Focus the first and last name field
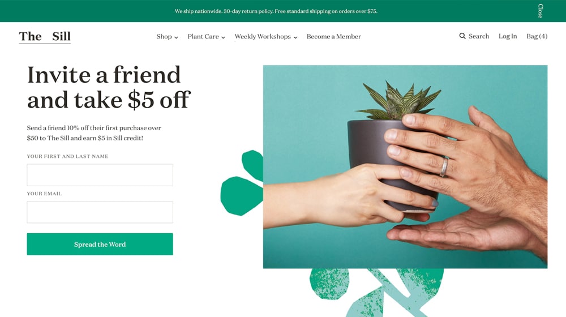 pyautogui.click(x=100, y=175)
